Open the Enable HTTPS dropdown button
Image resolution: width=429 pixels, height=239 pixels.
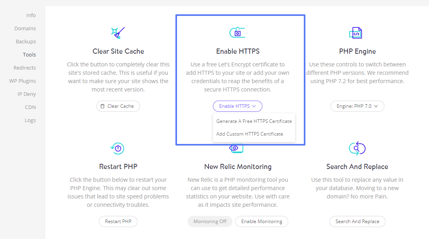click(x=238, y=106)
